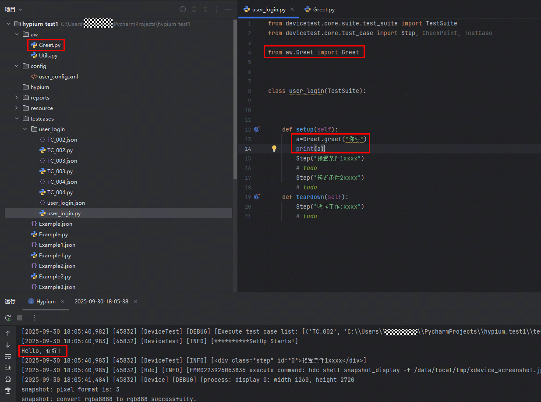Expand the reports folder
Image resolution: width=541 pixels, height=402 pixels.
(x=17, y=98)
